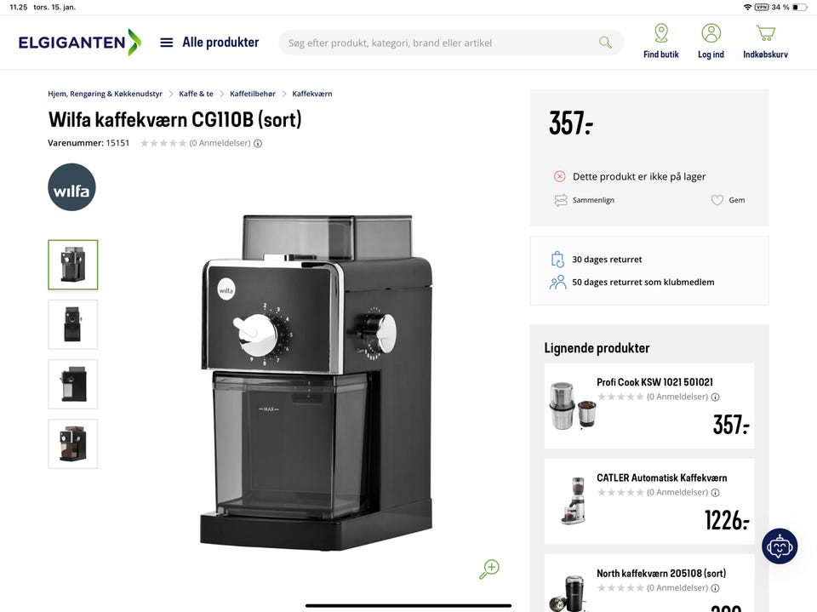Viewport: 817px width, 612px height.
Task: Open the Find butik store locator icon
Action: (x=661, y=33)
